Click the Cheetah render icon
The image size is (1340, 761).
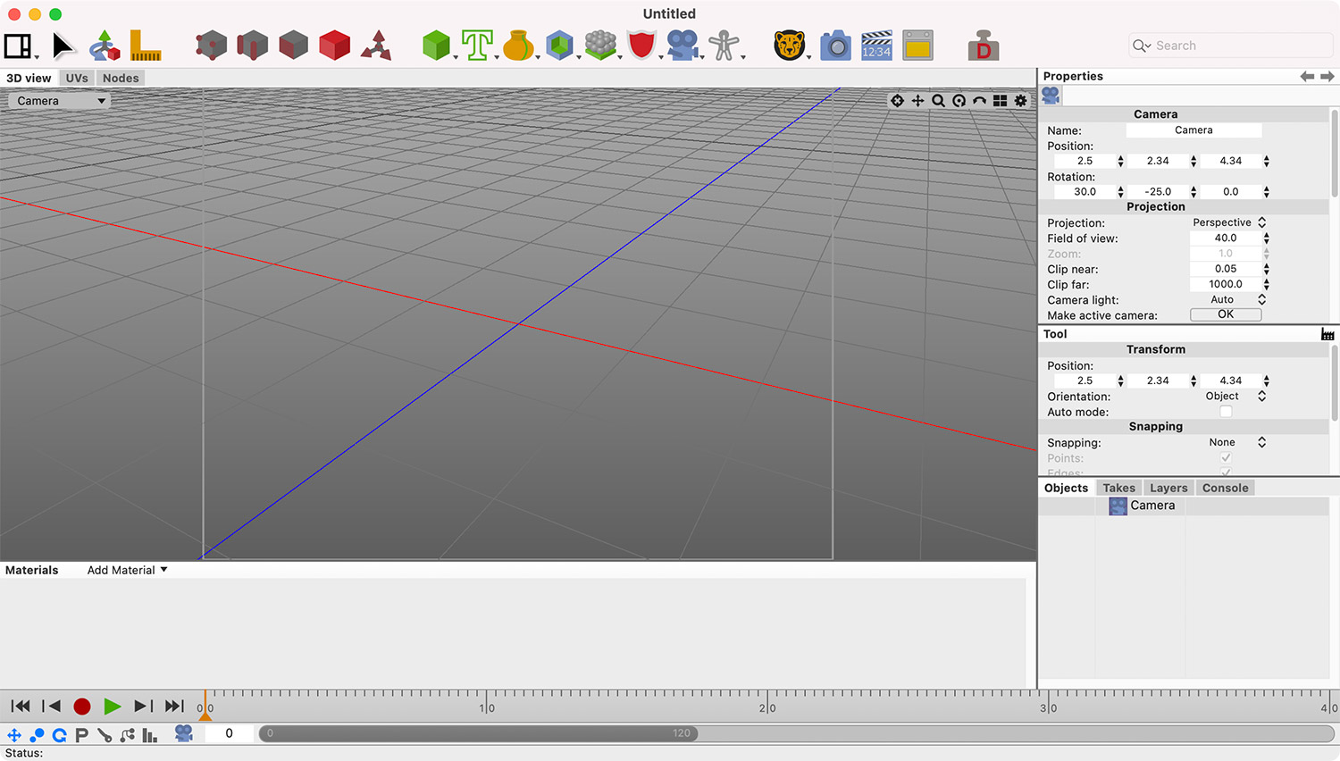(790, 45)
